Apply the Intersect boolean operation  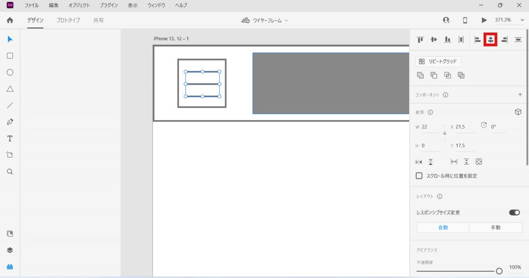(x=448, y=75)
